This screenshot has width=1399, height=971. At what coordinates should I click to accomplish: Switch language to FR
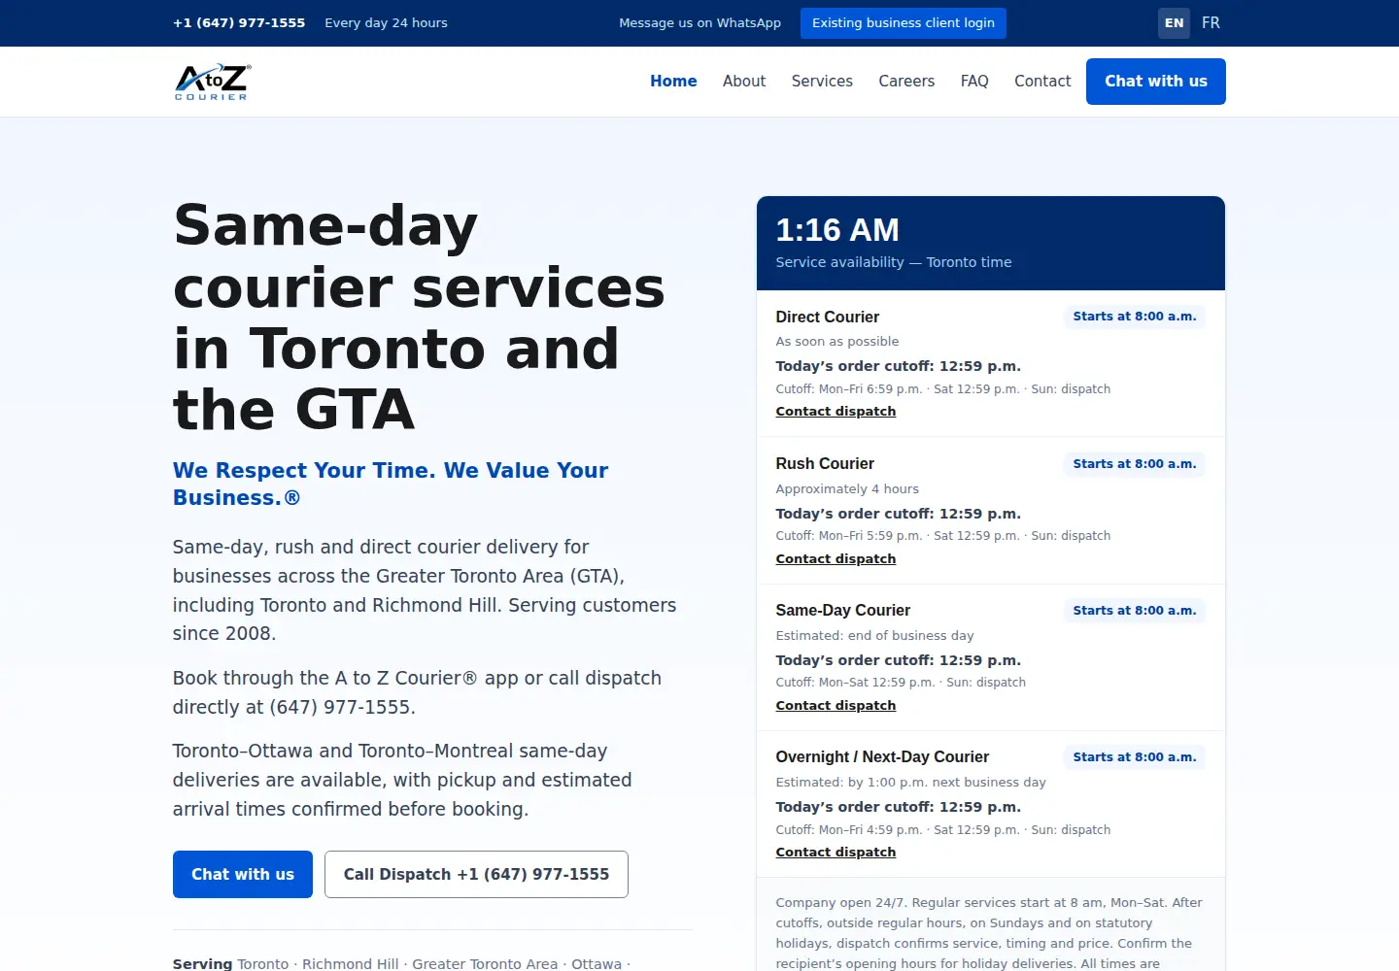tap(1211, 23)
